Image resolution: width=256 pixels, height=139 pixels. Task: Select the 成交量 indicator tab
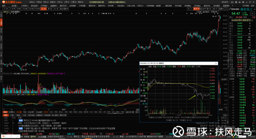(x=19, y=112)
